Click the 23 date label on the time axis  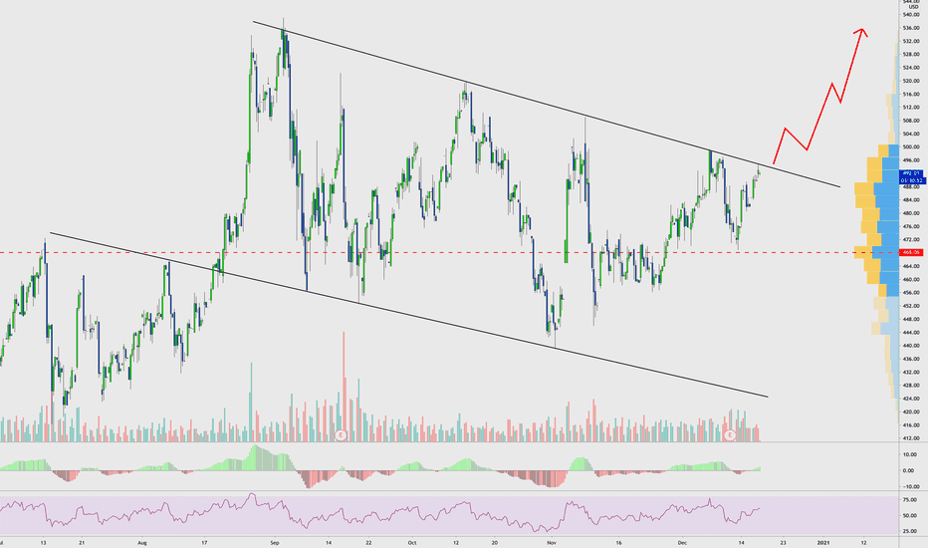(783, 542)
